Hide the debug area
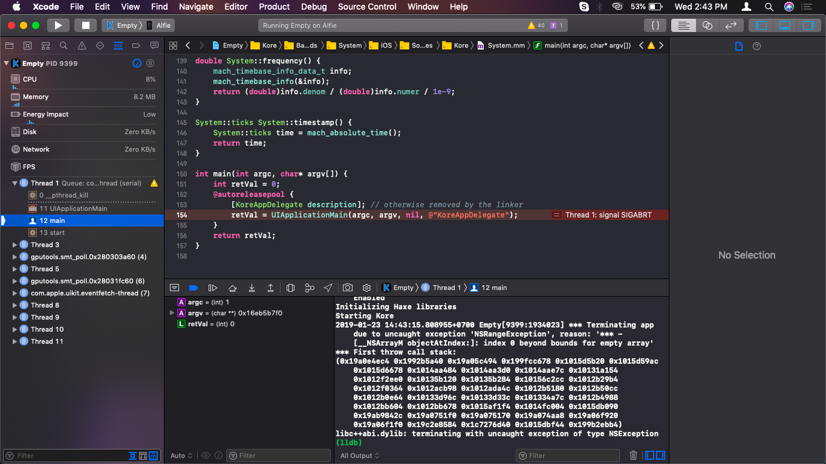Image resolution: width=826 pixels, height=464 pixels. coord(175,288)
